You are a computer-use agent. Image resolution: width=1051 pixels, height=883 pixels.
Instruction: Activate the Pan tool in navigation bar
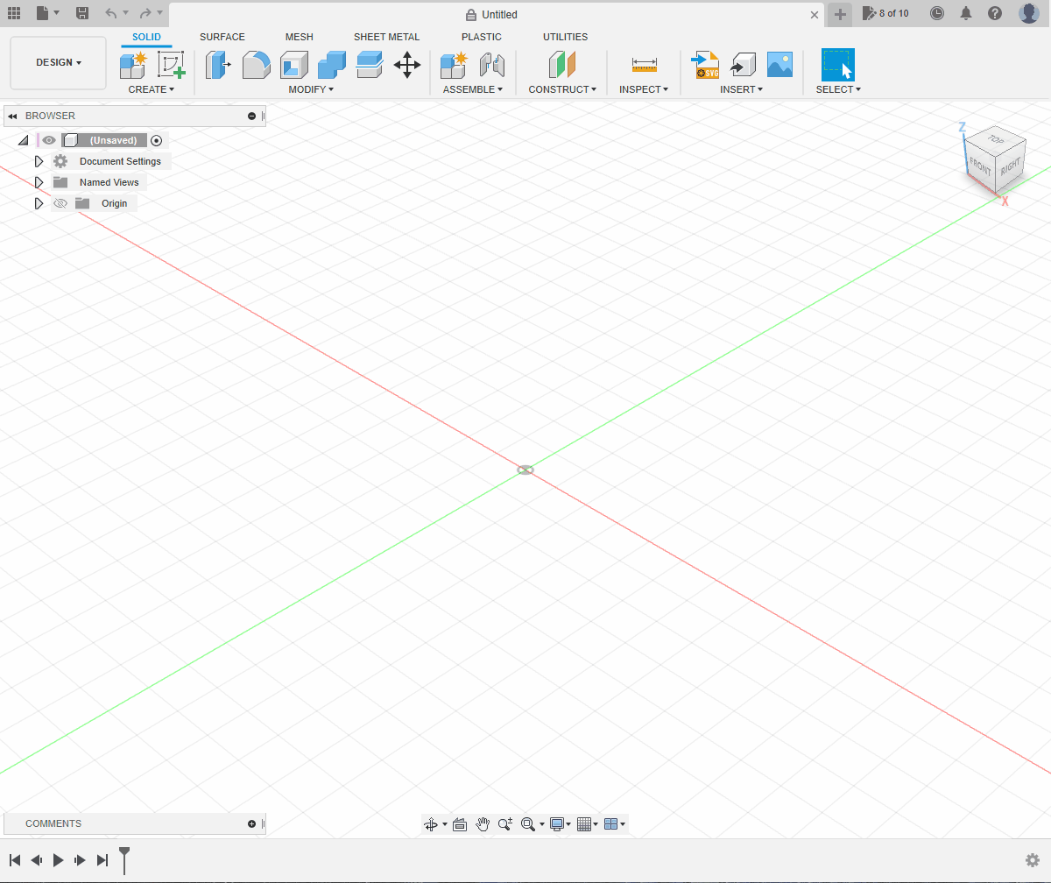483,823
